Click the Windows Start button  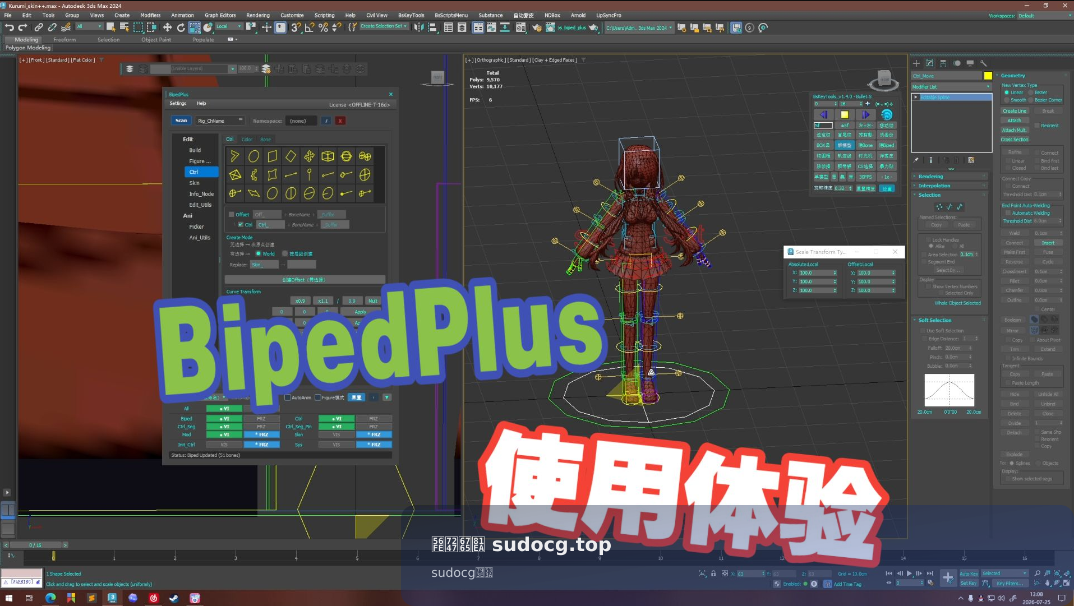(9, 598)
